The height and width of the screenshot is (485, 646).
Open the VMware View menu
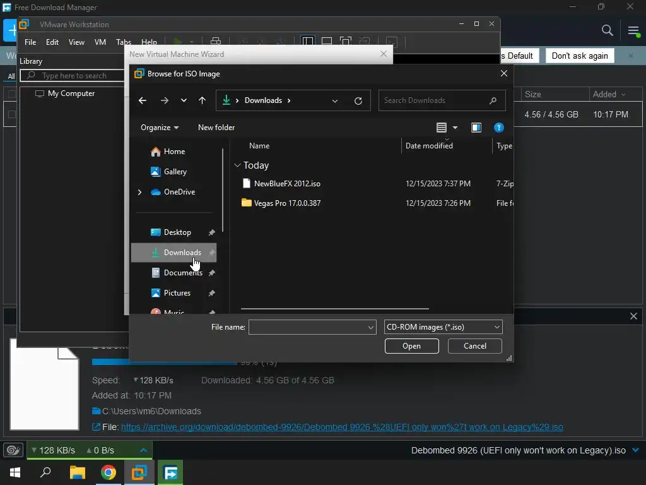click(76, 42)
